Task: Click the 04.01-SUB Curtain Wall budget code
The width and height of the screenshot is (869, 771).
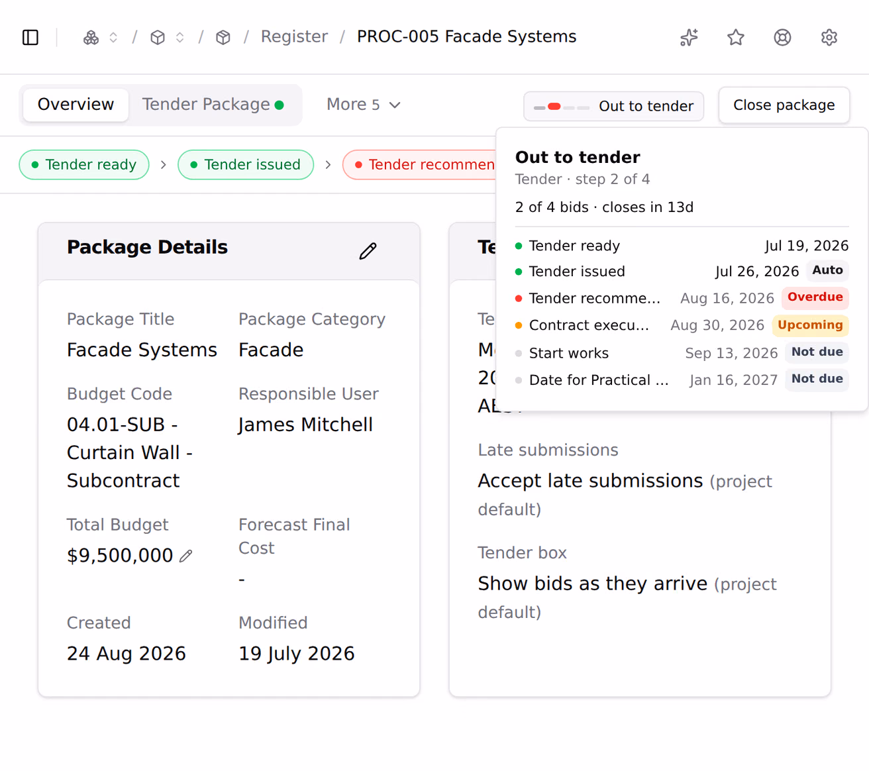Action: point(130,452)
